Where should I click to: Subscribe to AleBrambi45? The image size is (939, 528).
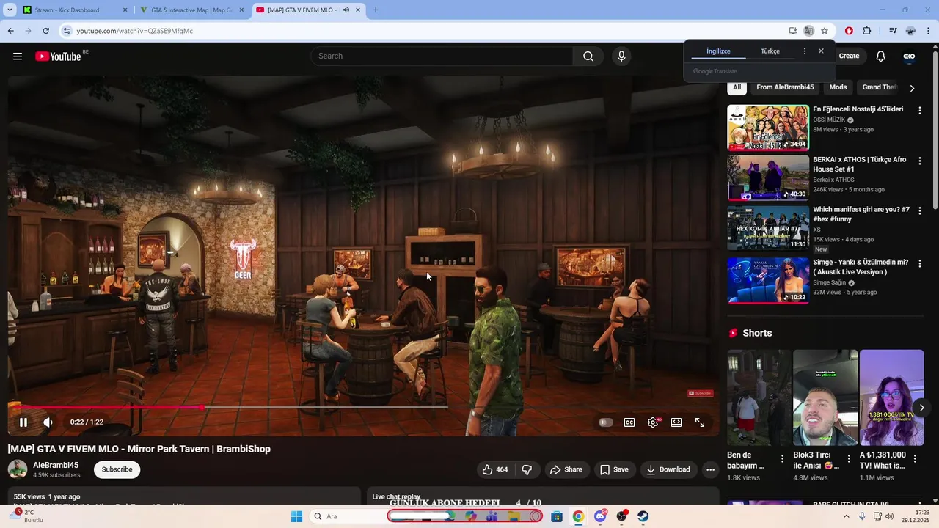click(x=117, y=469)
